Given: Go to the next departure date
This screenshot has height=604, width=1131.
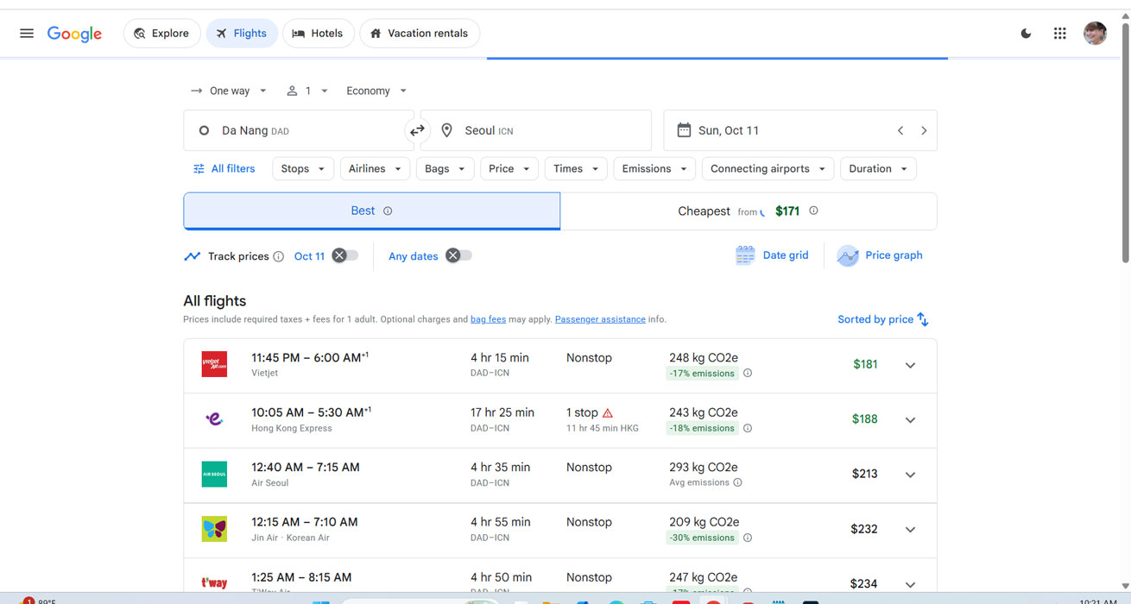Looking at the screenshot, I should 924,130.
